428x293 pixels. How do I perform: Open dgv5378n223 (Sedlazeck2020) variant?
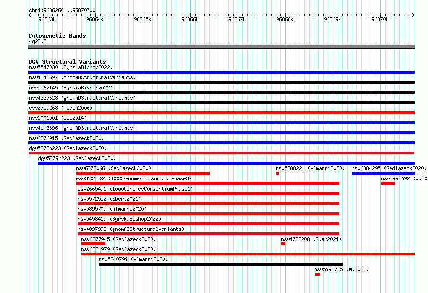coord(68,148)
